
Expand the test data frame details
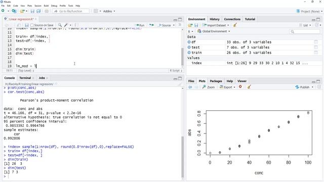(189, 47)
